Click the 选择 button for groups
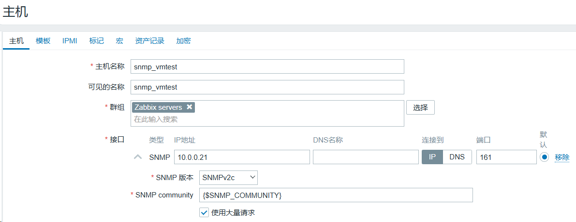Viewport: 576px width, 222px height. (420, 107)
